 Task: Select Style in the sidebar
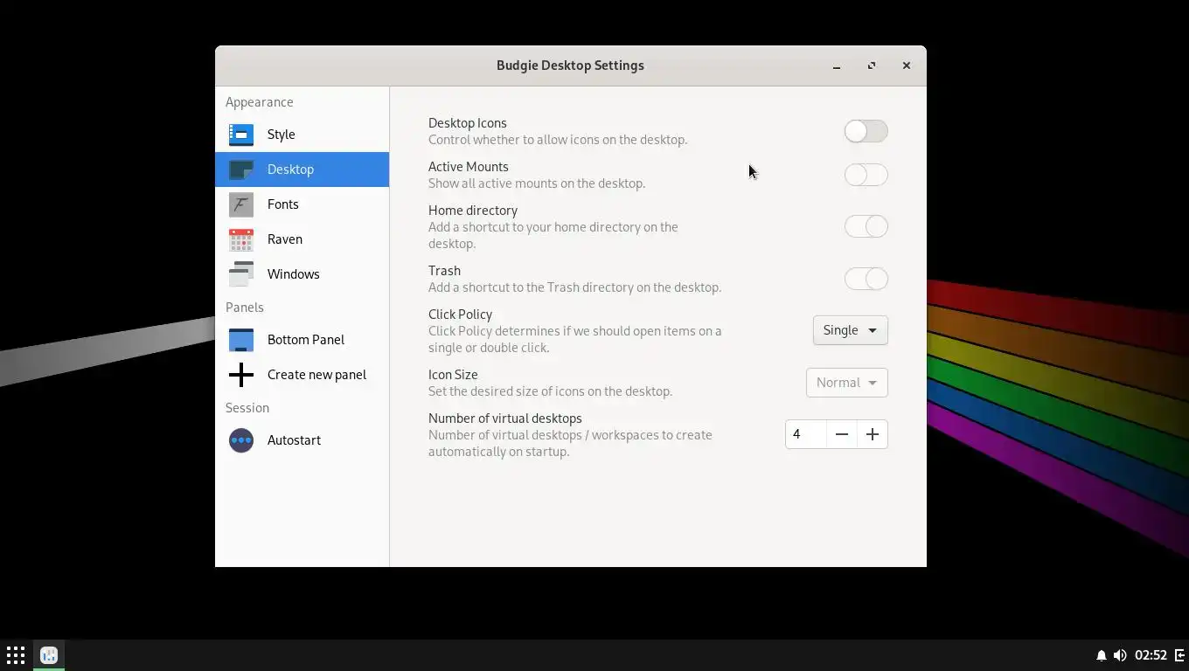(x=302, y=135)
